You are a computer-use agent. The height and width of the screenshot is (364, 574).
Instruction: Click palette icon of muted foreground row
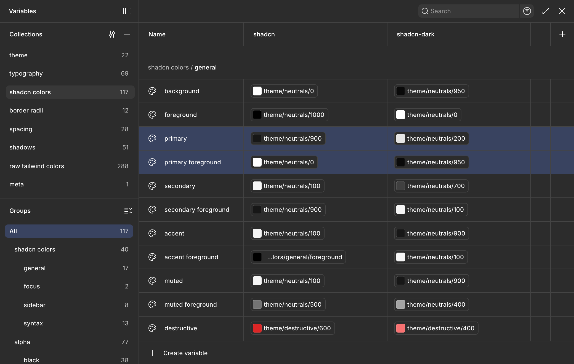tap(152, 304)
